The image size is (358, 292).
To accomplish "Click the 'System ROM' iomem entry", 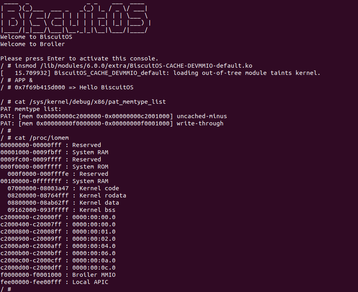I will (54, 167).
